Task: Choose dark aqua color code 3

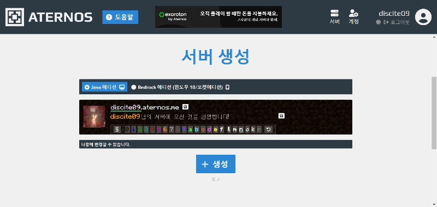Action: point(146,130)
